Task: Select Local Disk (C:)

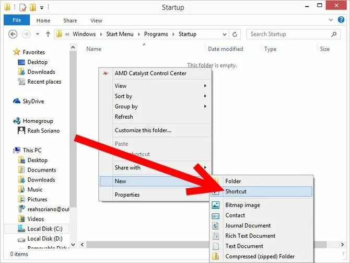Action: 37,229
